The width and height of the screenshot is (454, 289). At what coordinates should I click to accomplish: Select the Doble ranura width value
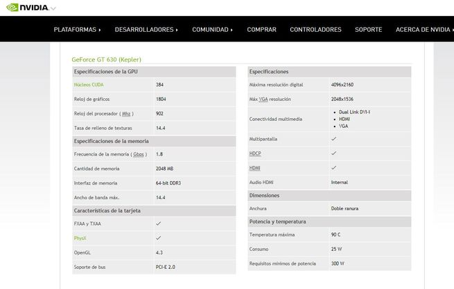pos(344,208)
